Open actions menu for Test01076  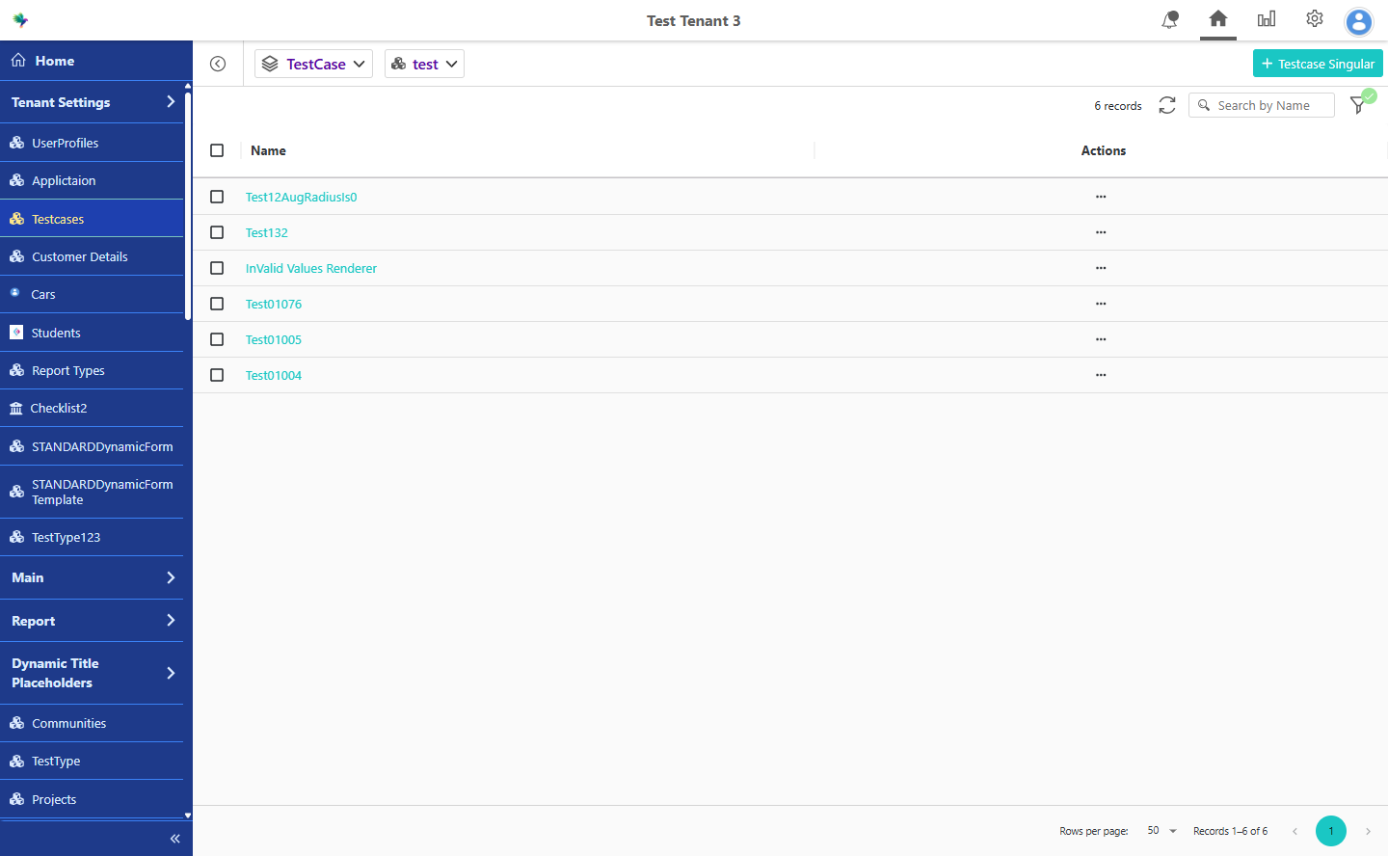tap(1101, 304)
